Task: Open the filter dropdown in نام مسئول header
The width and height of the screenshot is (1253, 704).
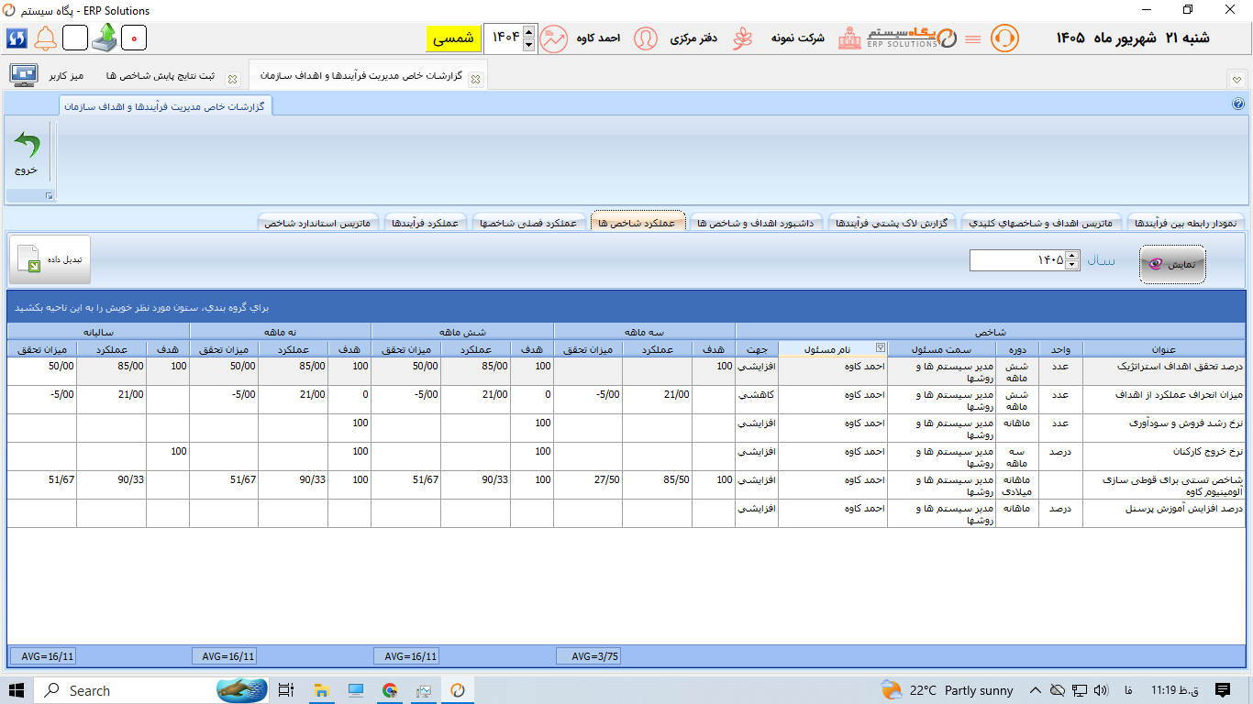Action: tap(882, 347)
